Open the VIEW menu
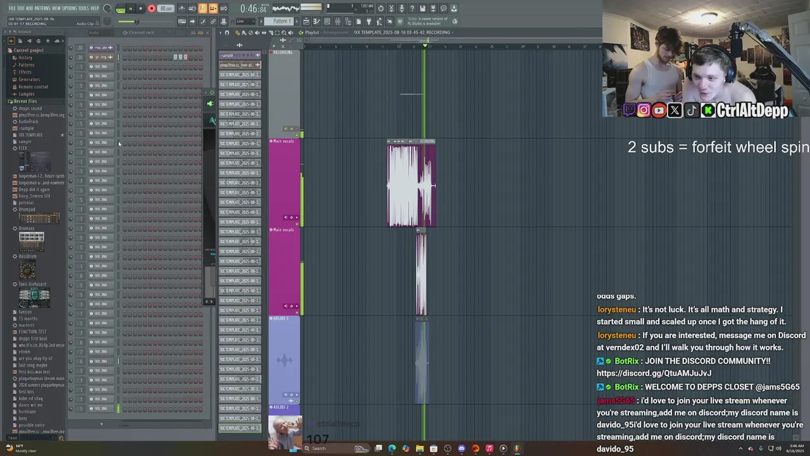 (56, 8)
